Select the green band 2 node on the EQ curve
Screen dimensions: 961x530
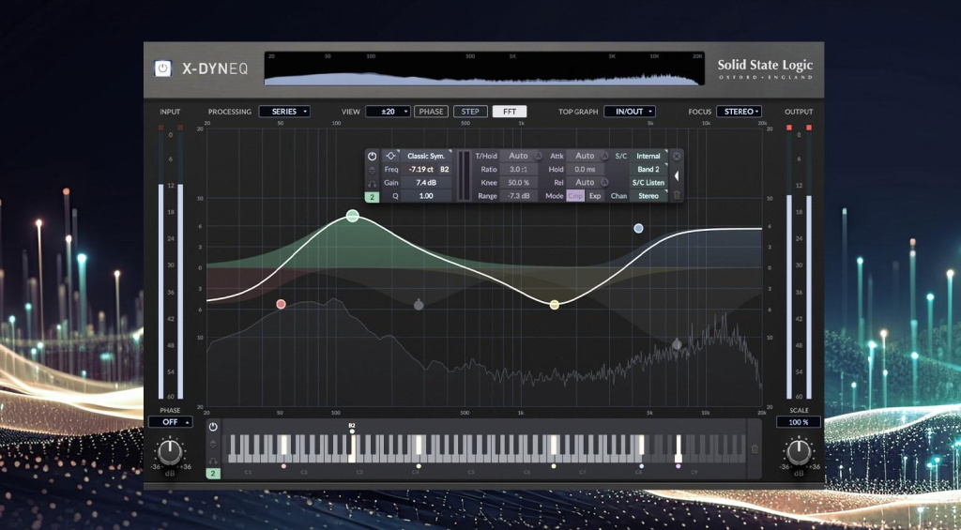(353, 216)
